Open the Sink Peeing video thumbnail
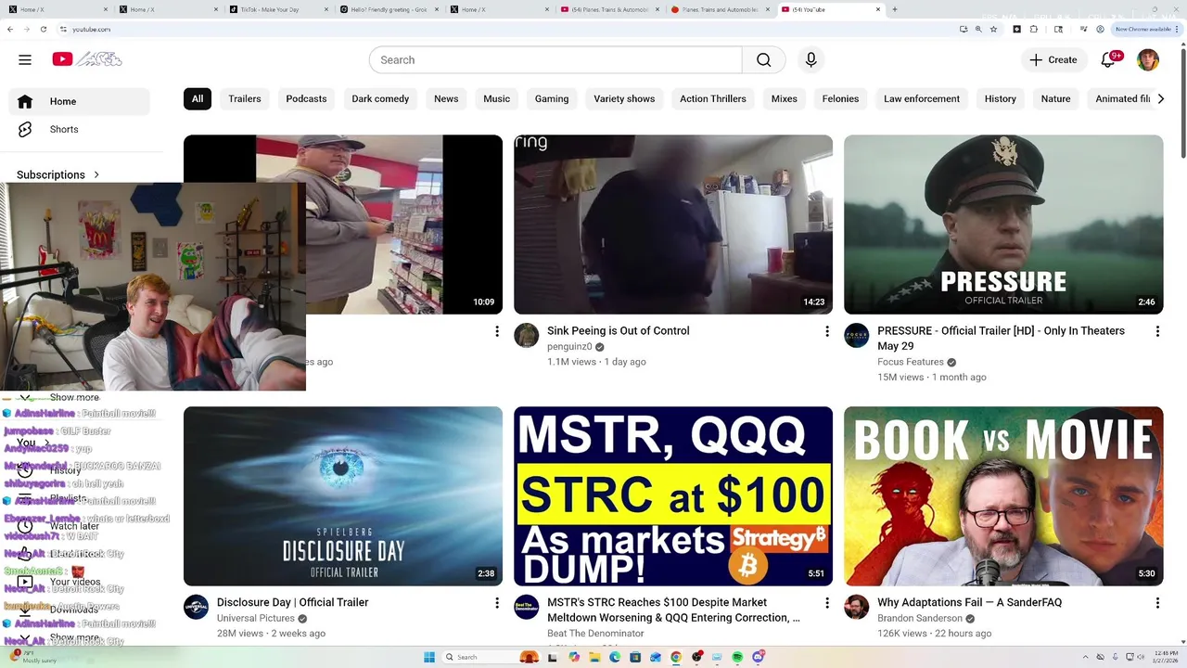This screenshot has height=668, width=1187. (x=673, y=225)
